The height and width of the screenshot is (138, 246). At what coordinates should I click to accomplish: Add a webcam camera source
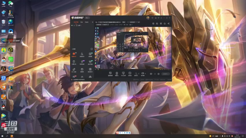[x=117, y=74]
